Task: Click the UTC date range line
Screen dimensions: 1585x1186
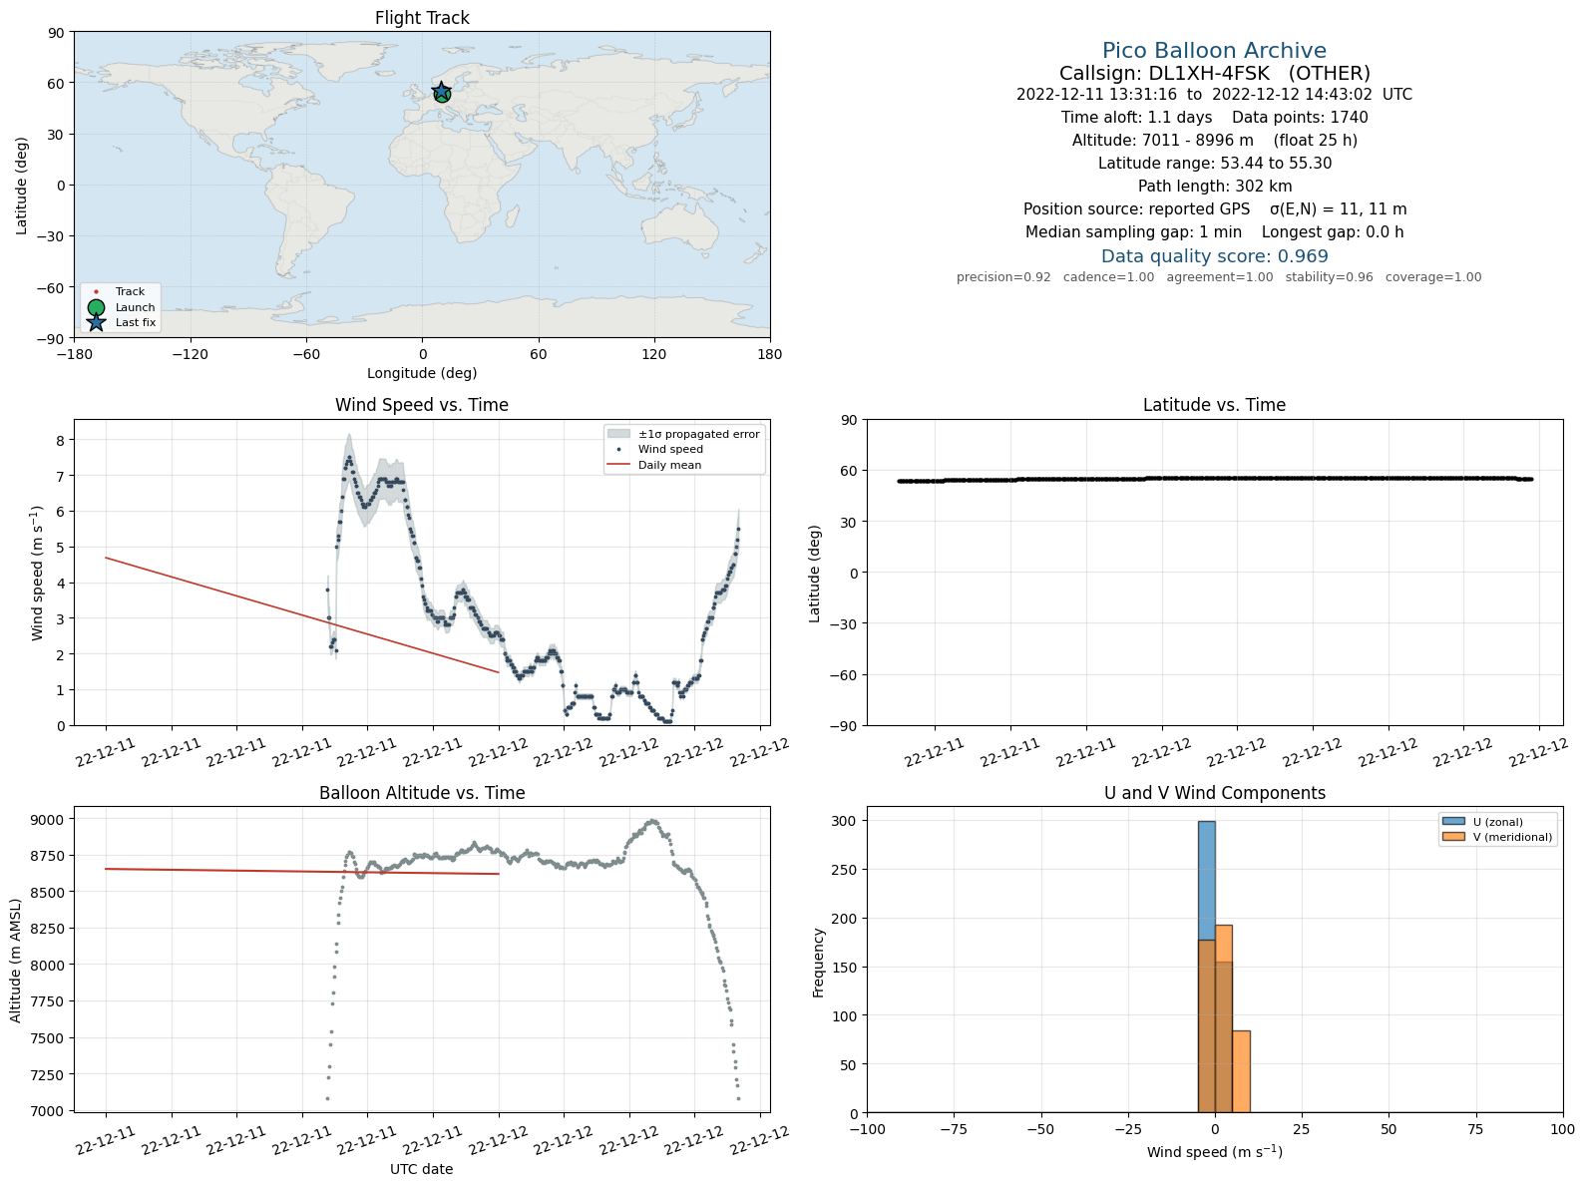Action: point(1214,95)
